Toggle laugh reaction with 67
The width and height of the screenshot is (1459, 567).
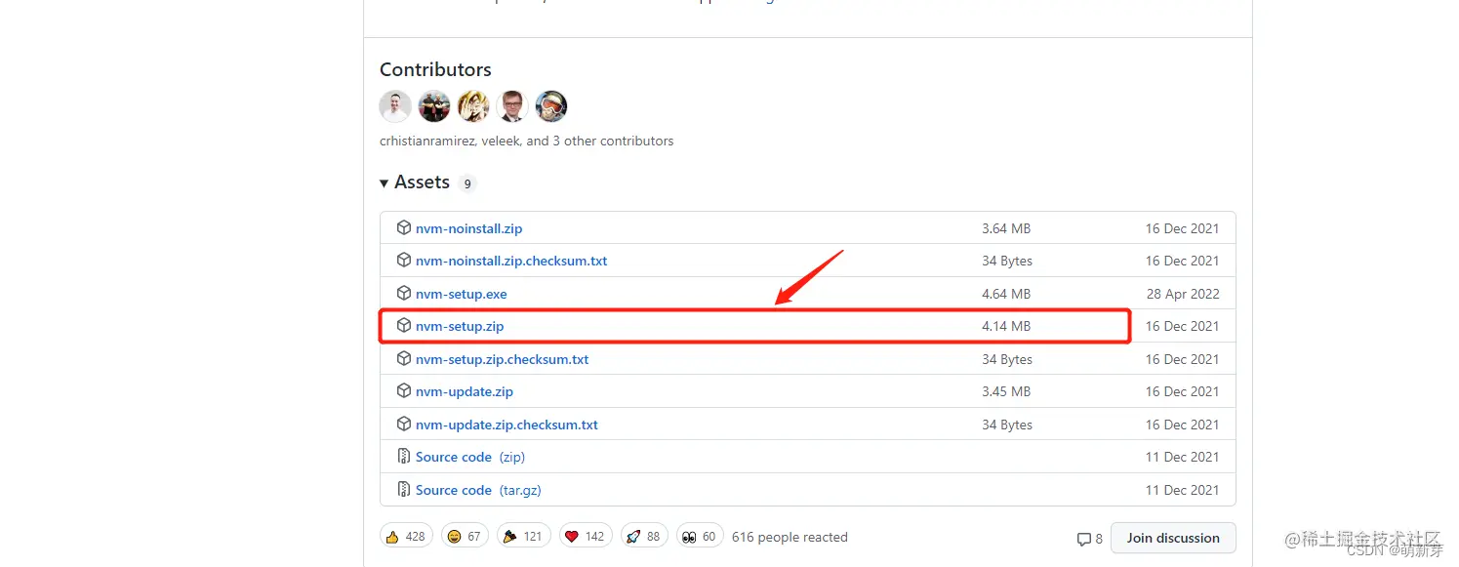coord(466,536)
